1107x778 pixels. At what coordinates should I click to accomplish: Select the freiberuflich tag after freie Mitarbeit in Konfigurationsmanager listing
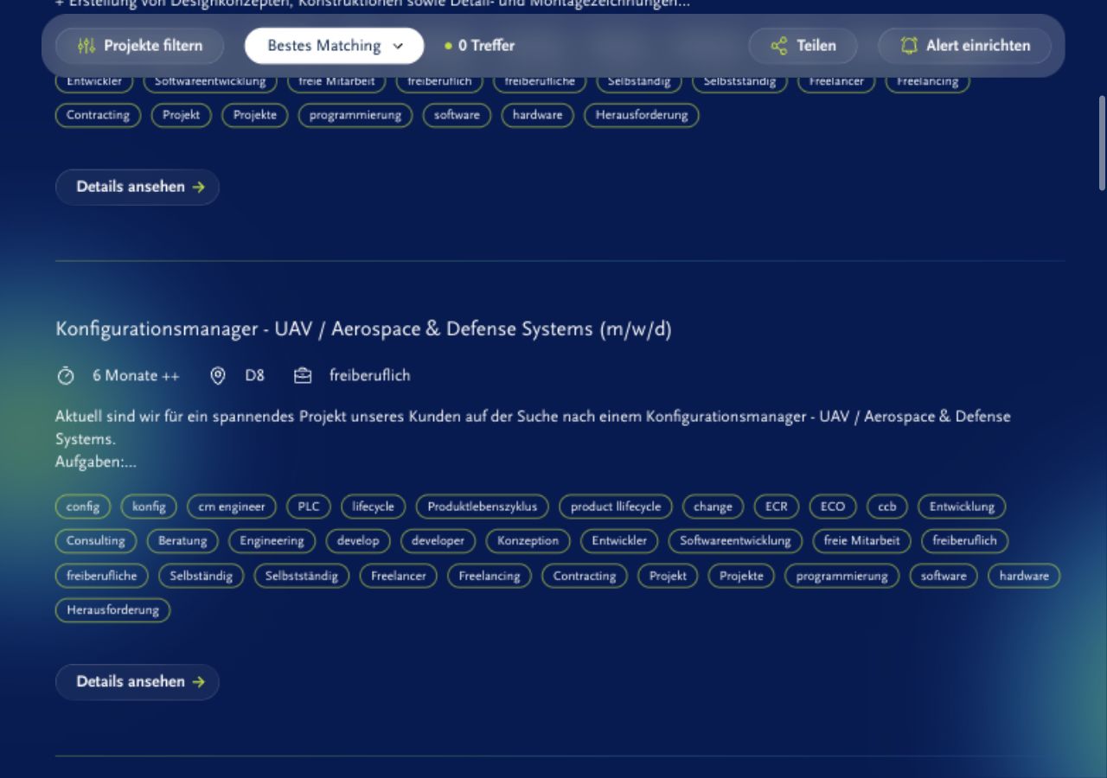[x=965, y=541]
